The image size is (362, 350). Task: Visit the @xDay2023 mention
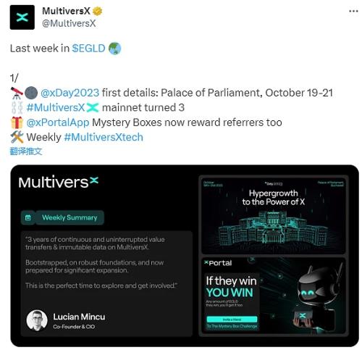[x=70, y=93]
